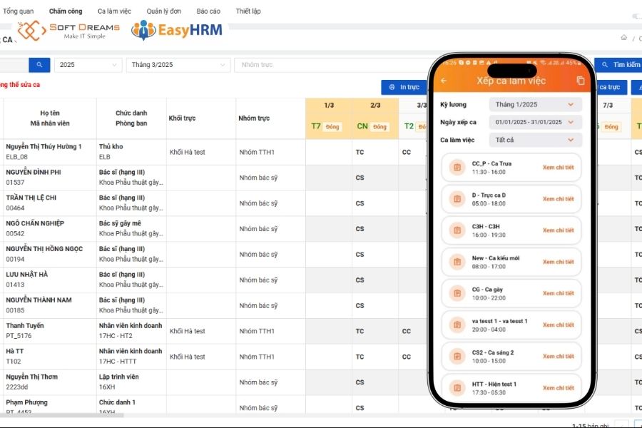Open the Ca làm việc menu
The image size is (642, 428).
(x=114, y=11)
